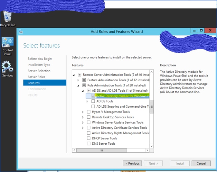
Task: Check the AD DS Tools checkbox
Action: pos(93,101)
